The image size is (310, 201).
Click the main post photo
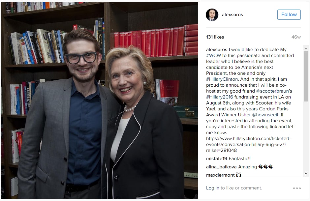(x=100, y=100)
